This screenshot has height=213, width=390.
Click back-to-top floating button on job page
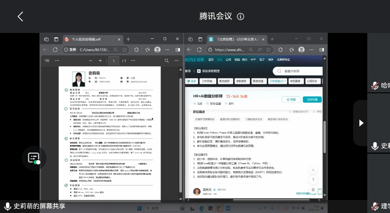click(x=313, y=170)
